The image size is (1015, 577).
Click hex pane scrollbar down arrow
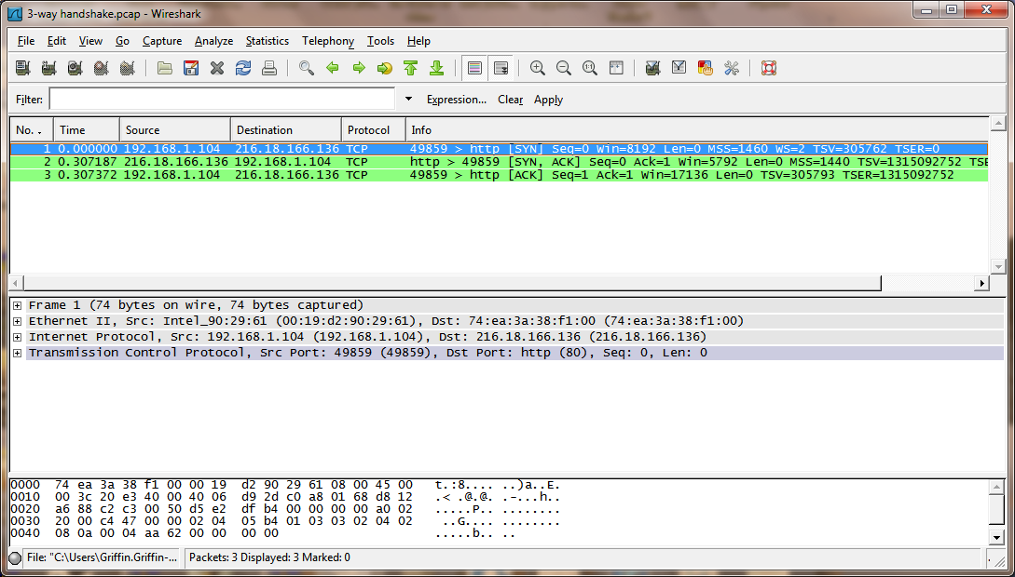tap(997, 537)
